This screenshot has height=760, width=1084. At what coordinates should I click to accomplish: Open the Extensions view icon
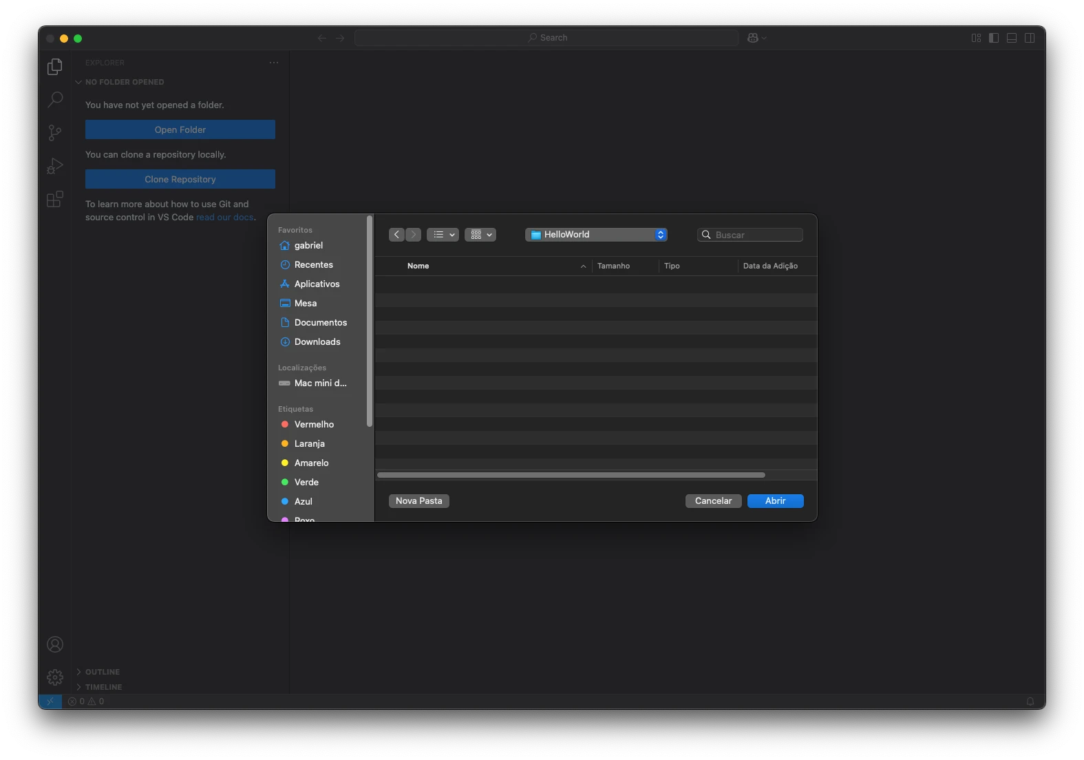point(55,199)
